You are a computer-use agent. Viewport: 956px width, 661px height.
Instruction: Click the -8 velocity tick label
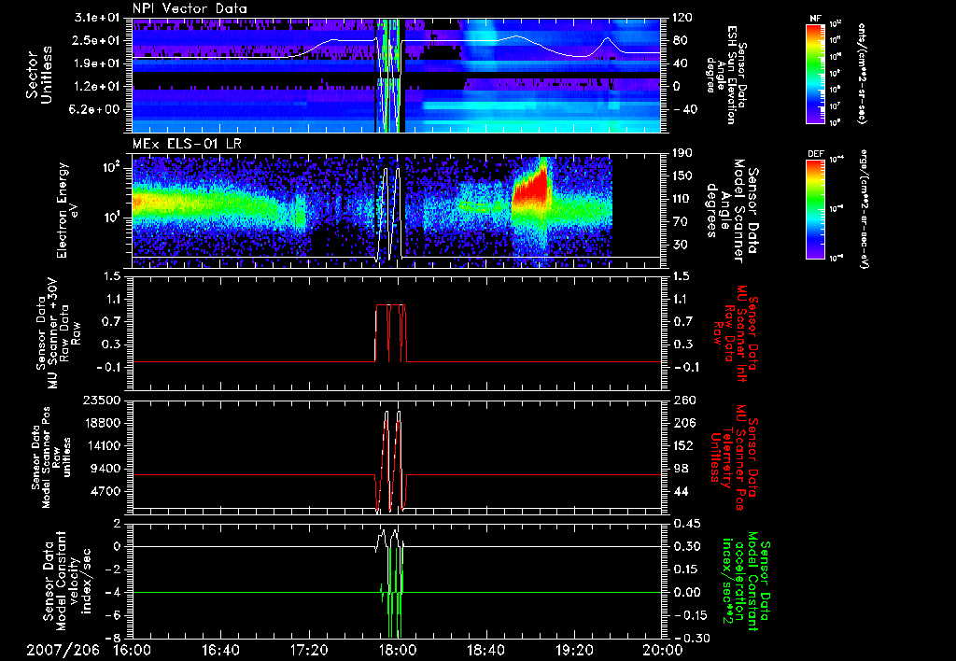[113, 638]
